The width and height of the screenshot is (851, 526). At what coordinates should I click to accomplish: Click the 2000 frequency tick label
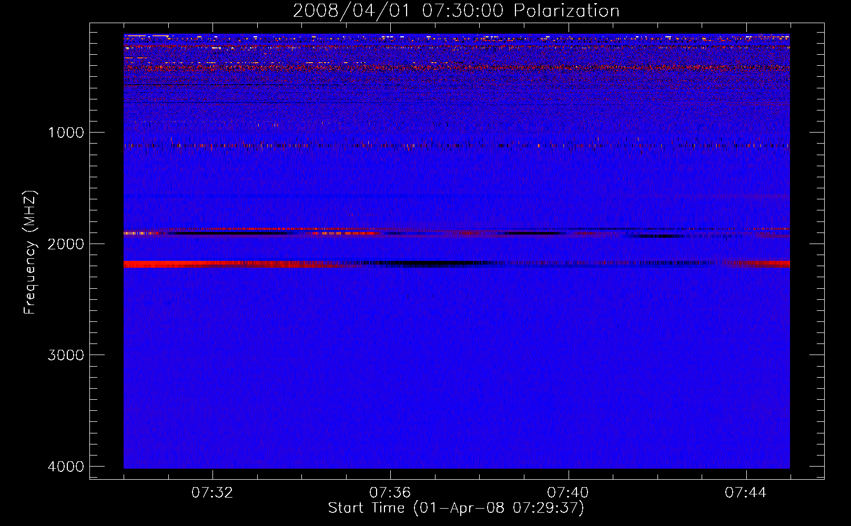66,244
